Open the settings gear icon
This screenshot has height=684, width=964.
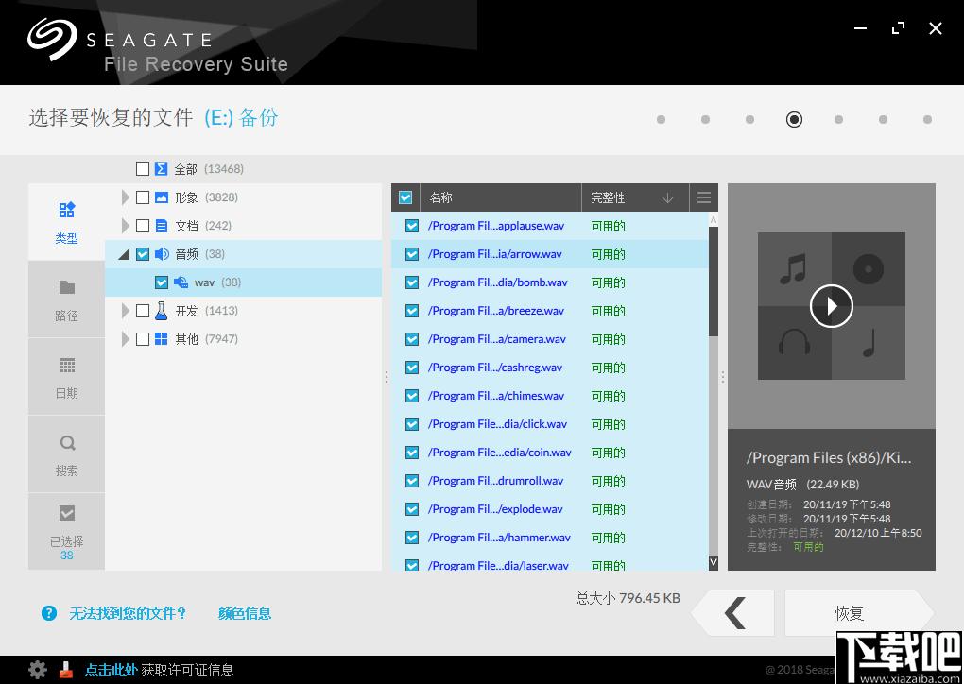click(x=38, y=670)
